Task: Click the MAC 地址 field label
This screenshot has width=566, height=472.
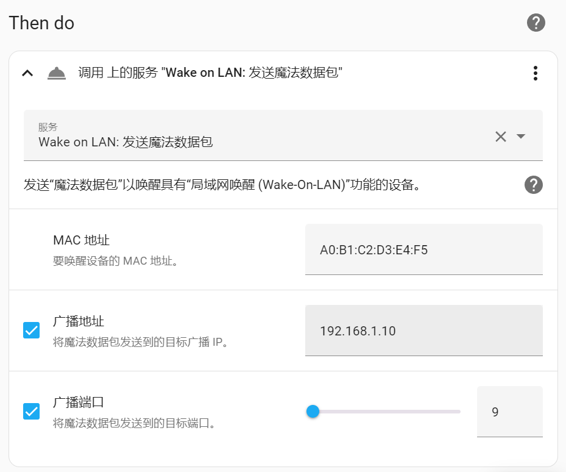Action: coord(81,240)
